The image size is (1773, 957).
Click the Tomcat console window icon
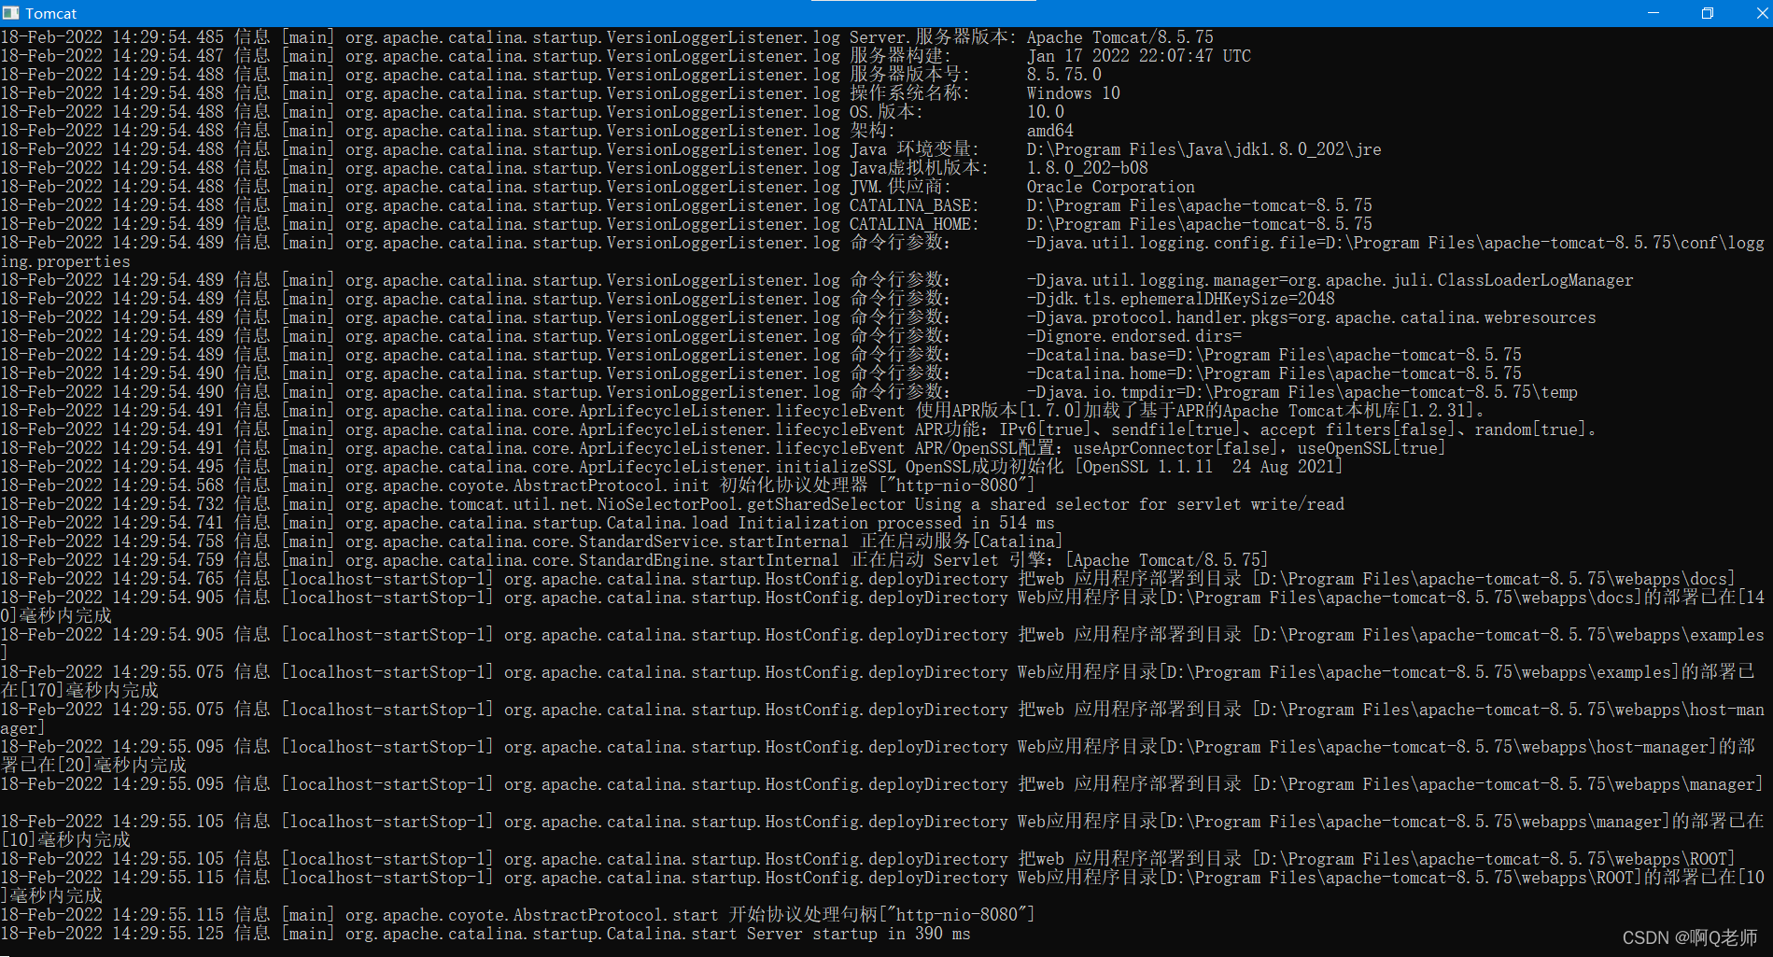10,13
